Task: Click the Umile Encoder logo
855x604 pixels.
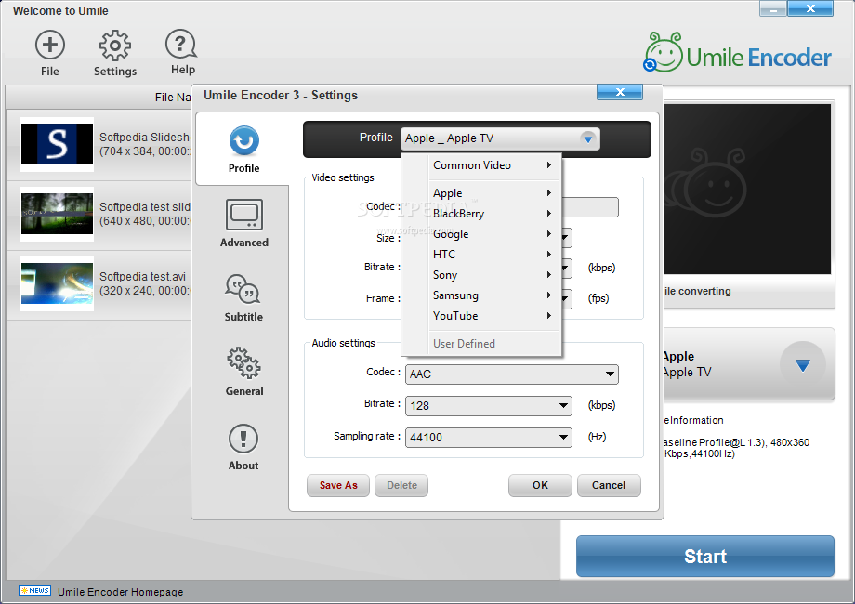Action: 738,53
